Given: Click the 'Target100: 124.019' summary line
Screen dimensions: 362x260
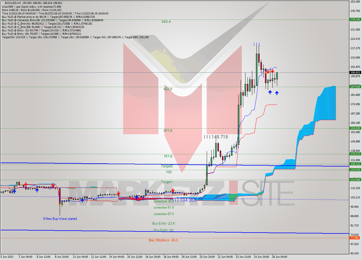Looking at the screenshot, I should (75, 37).
